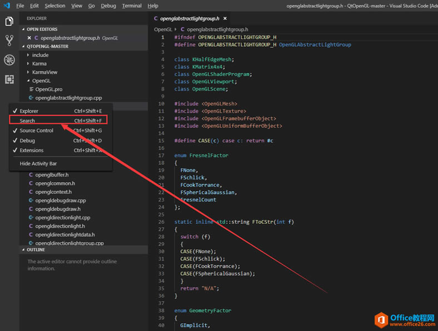
Task: Open the Terminal menu
Action: click(132, 6)
